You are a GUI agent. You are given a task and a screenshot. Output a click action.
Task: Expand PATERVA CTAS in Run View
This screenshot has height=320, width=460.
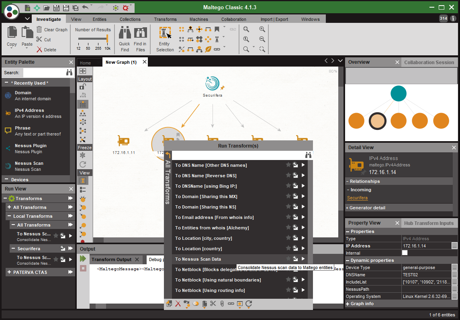coord(9,272)
